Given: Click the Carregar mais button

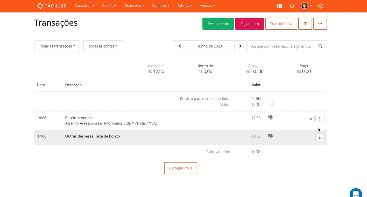Looking at the screenshot, I should coord(180,168).
